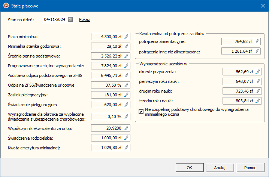
Task: Click the 562,69 zł przyuczenia field
Action: 242,72
